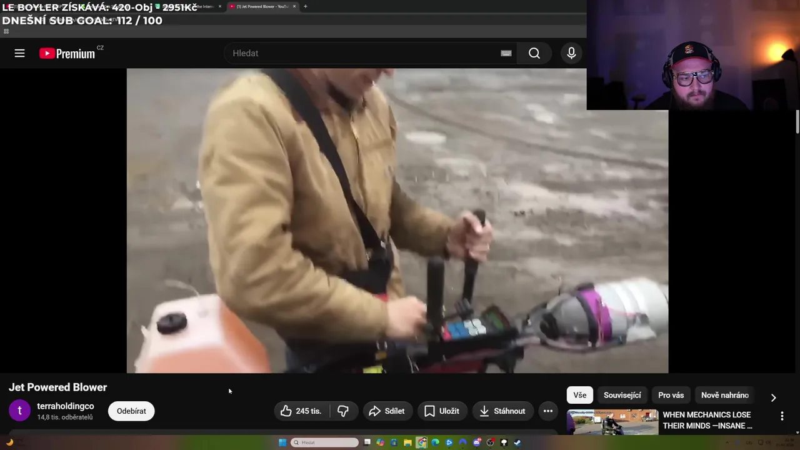
Task: Subscribe with the Odebírat button
Action: 131,411
